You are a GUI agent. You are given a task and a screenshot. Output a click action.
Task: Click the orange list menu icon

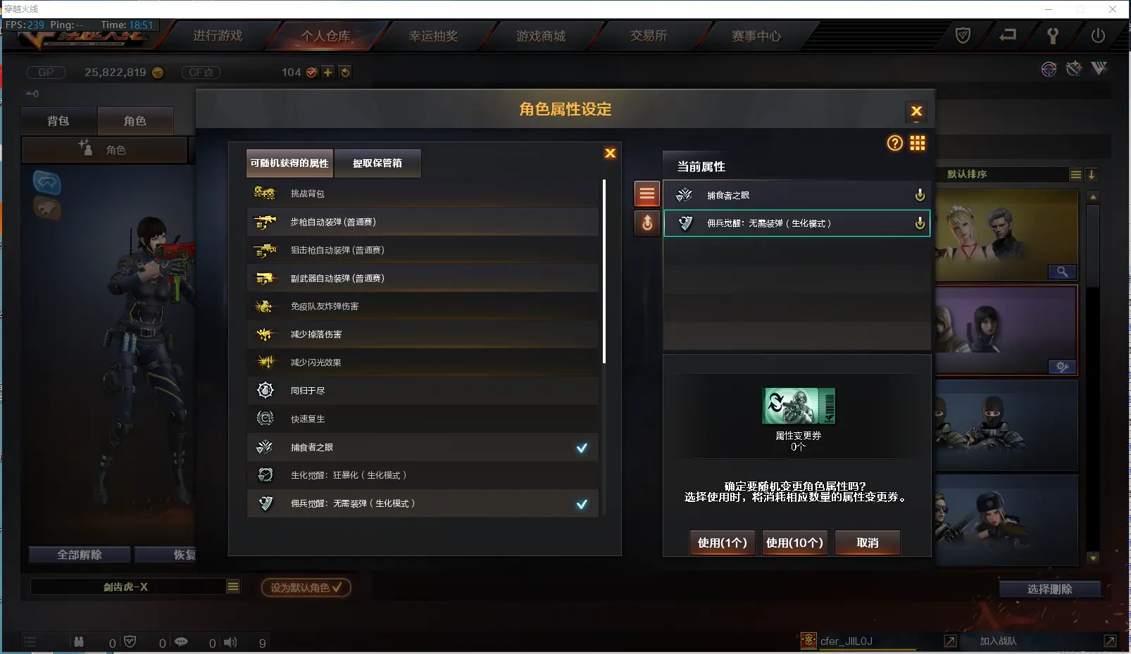pos(647,194)
